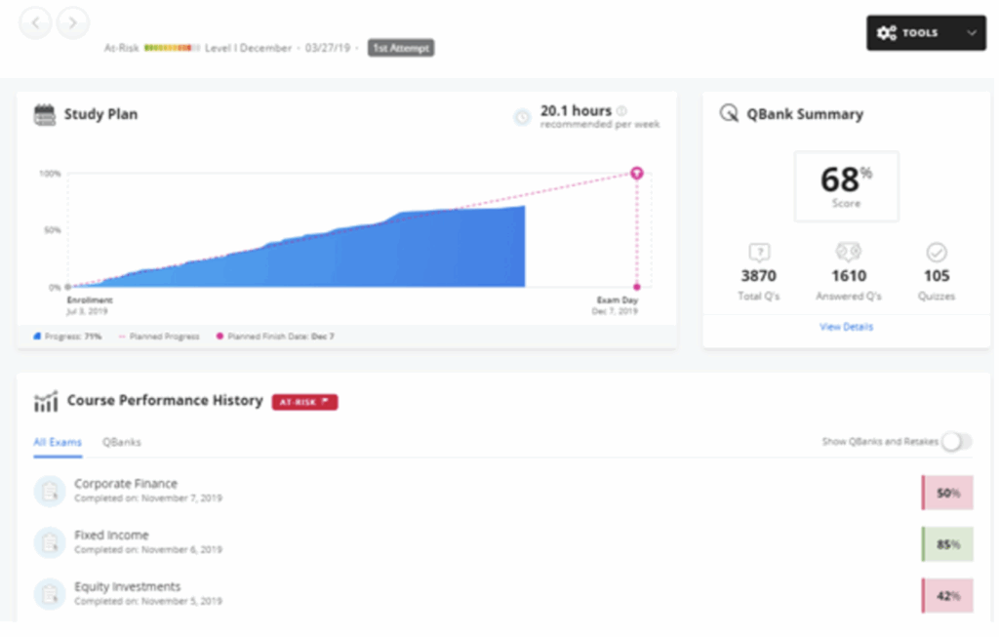Image resolution: width=999 pixels, height=637 pixels.
Task: Click the Study Plan calendar icon
Action: tap(45, 114)
